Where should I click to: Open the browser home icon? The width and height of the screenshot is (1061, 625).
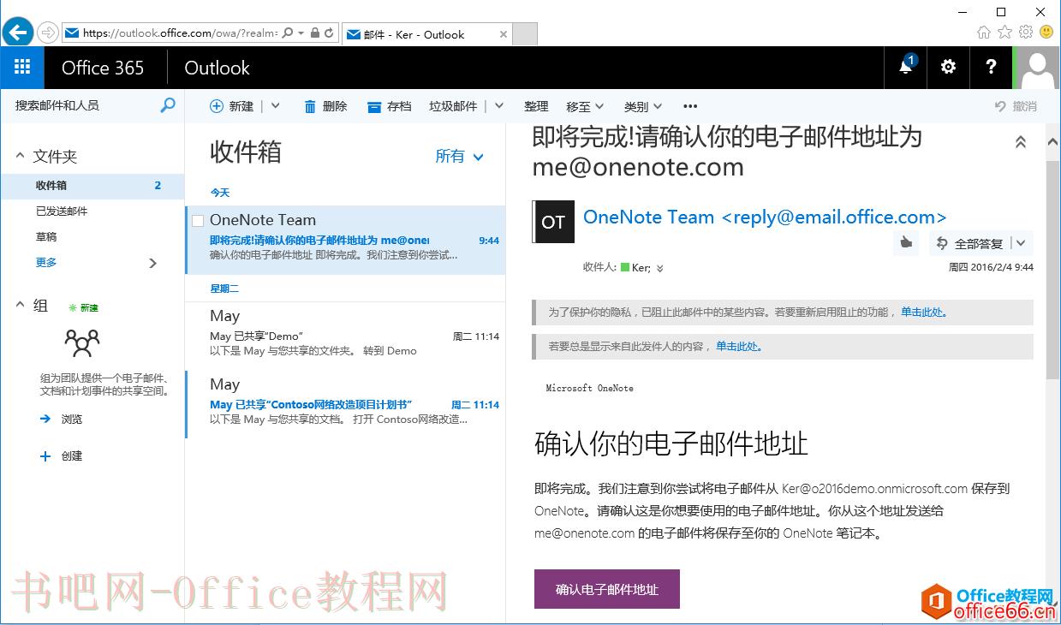coord(984,32)
